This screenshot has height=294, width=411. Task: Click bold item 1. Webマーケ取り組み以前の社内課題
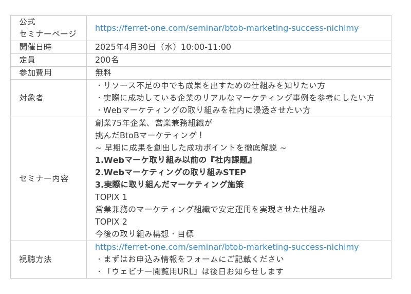click(x=174, y=160)
